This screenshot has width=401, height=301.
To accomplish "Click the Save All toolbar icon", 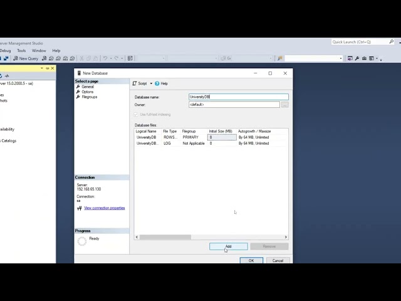I will click(6, 58).
